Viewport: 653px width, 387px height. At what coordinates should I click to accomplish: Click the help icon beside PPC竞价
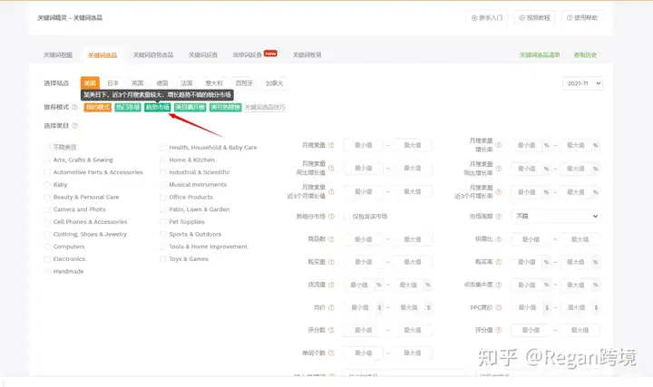coord(499,307)
